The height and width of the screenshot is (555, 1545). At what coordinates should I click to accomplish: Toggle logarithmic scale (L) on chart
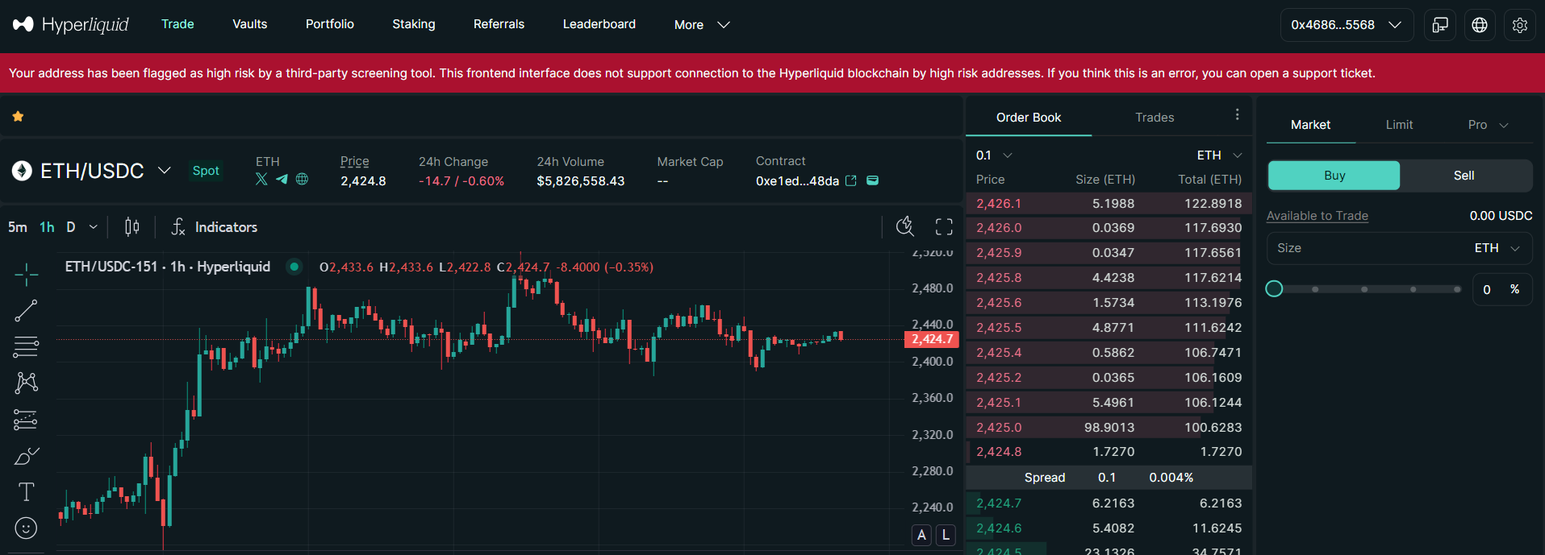click(x=946, y=535)
